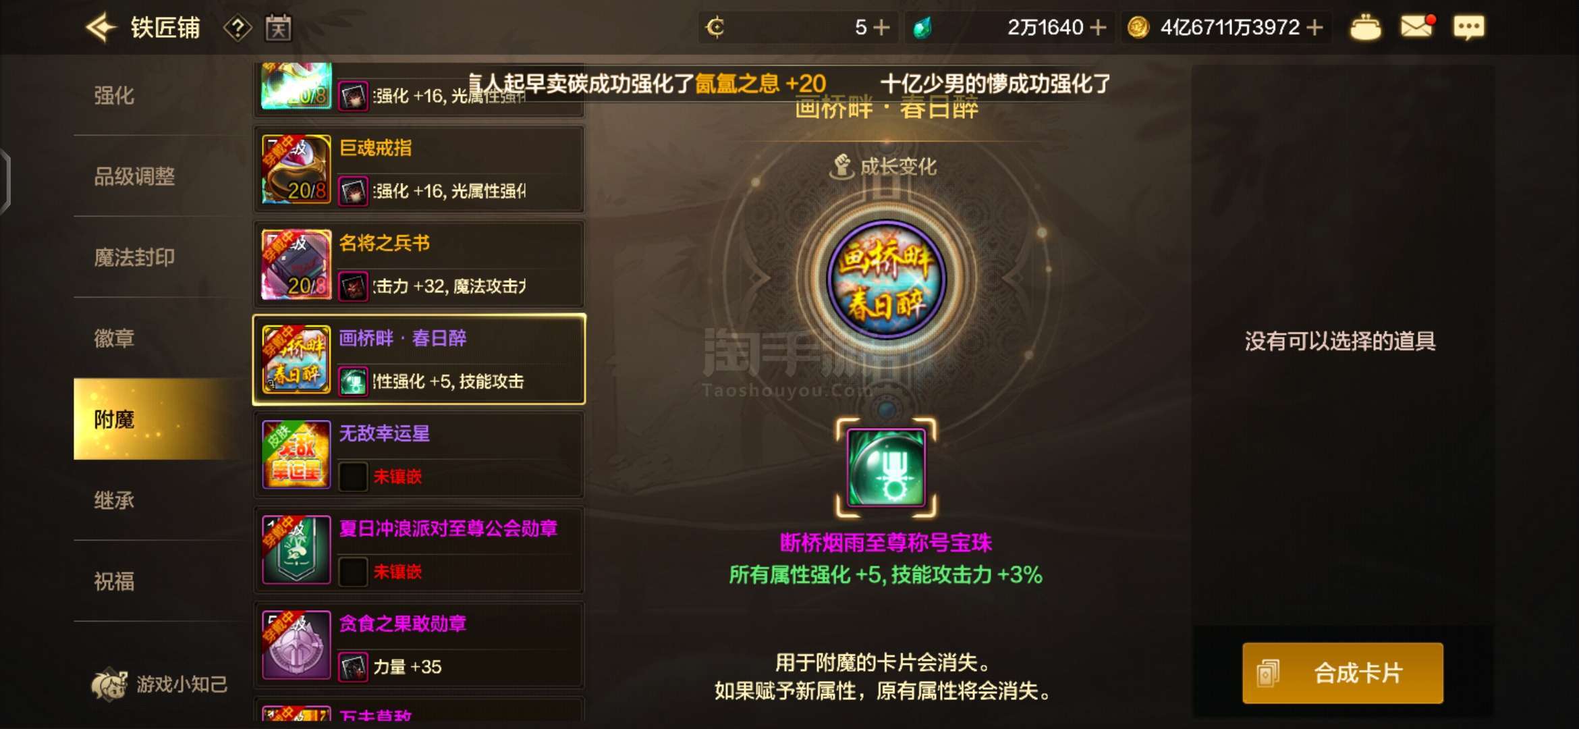
Task: Add fatigue points with plus icon
Action: pyautogui.click(x=881, y=28)
